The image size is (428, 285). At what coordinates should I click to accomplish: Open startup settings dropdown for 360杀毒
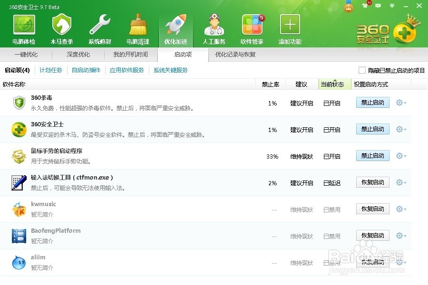click(x=400, y=102)
